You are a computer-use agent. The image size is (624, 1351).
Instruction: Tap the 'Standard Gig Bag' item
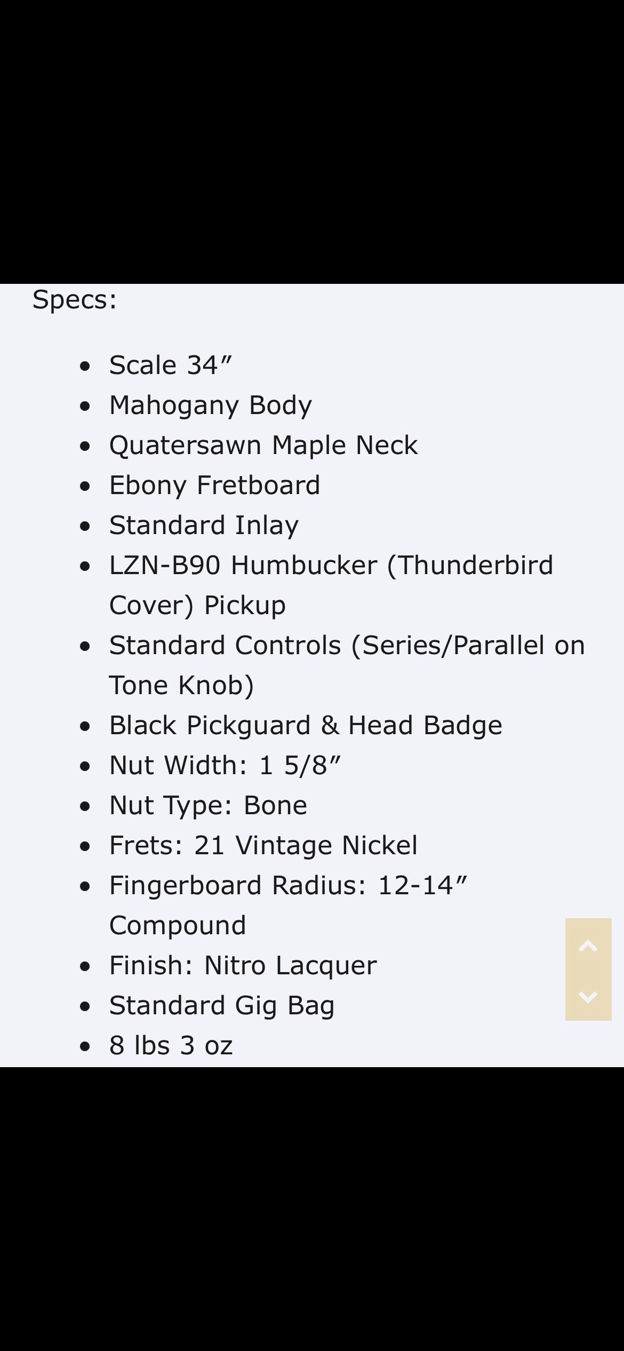tap(222, 1006)
